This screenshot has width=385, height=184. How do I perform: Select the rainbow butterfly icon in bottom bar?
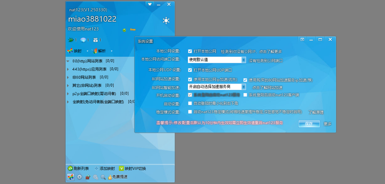coord(71,177)
